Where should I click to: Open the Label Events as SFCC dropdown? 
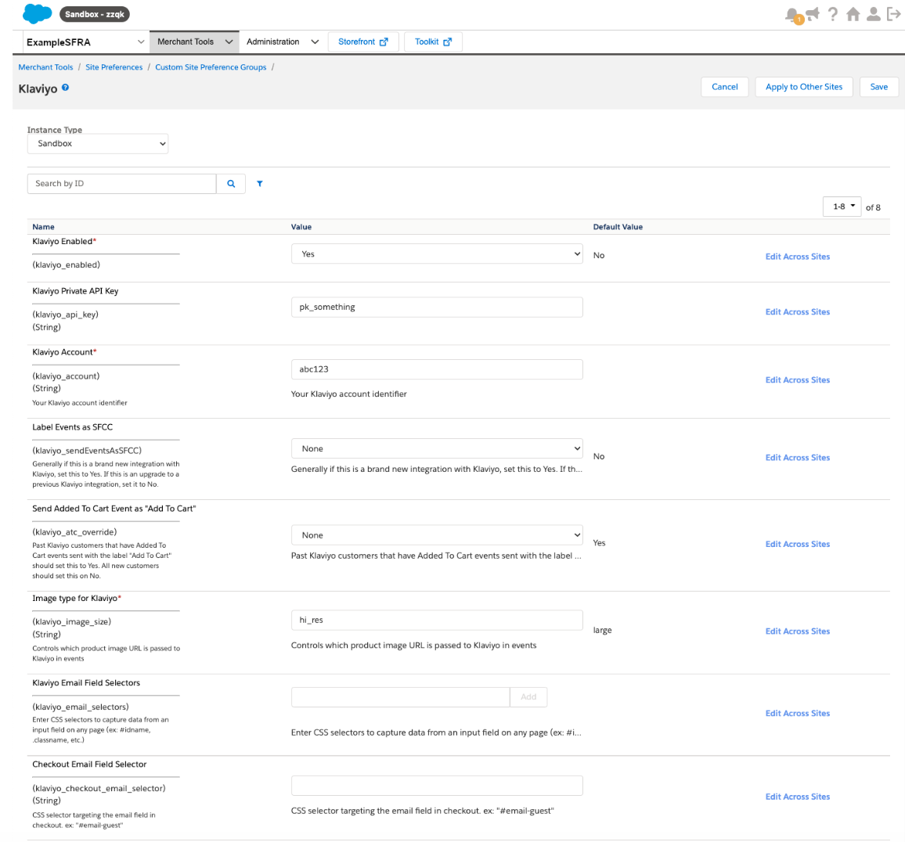(x=437, y=449)
